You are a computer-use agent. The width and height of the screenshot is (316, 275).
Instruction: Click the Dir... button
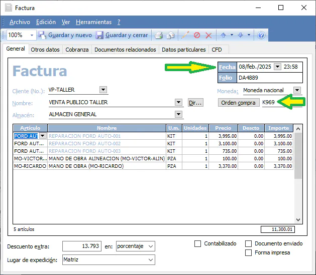coord(195,103)
